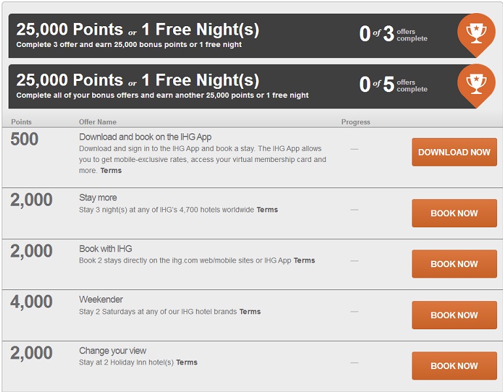Click the '0 of 3 offers complete' counter

tap(393, 34)
